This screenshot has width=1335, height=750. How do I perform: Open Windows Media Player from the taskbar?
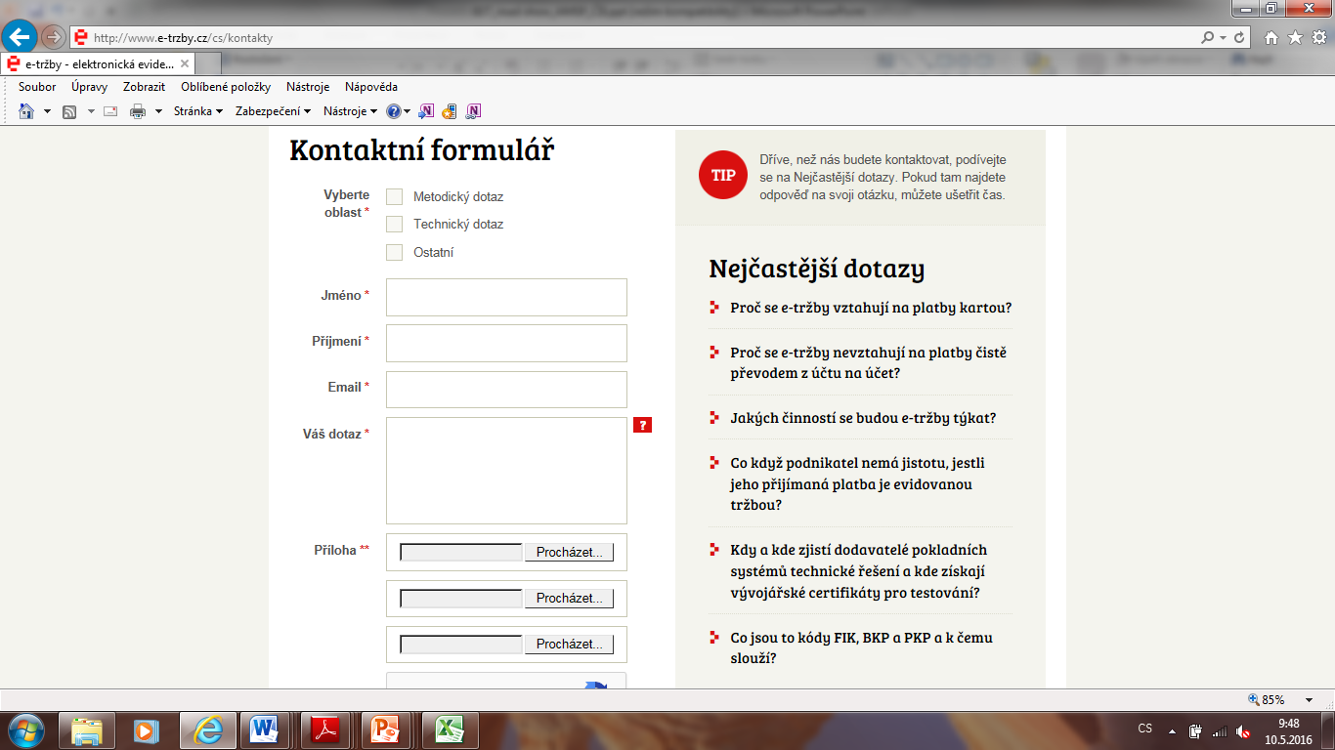click(x=147, y=729)
